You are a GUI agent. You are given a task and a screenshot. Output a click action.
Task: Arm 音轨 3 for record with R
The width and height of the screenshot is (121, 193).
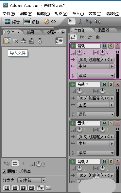[x=117, y=162]
